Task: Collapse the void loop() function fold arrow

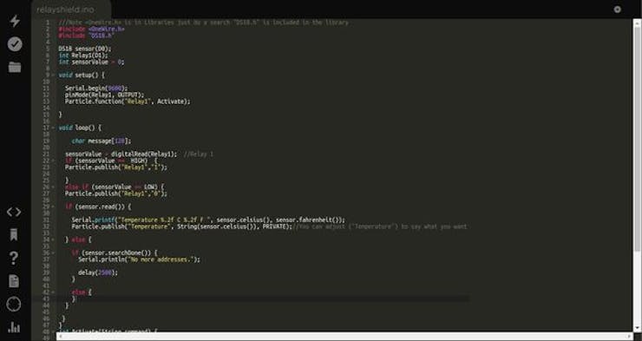Action: pyautogui.click(x=53, y=128)
